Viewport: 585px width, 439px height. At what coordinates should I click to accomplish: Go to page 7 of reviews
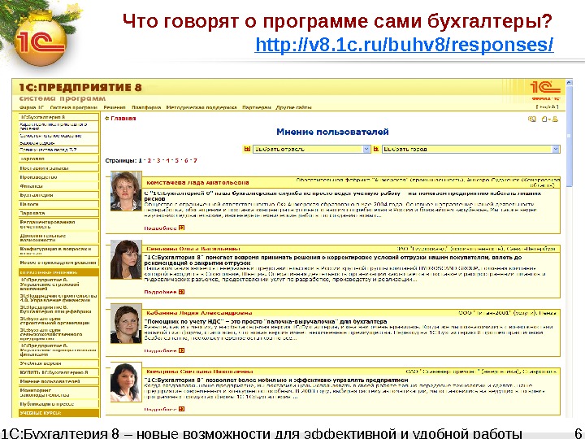click(x=195, y=160)
